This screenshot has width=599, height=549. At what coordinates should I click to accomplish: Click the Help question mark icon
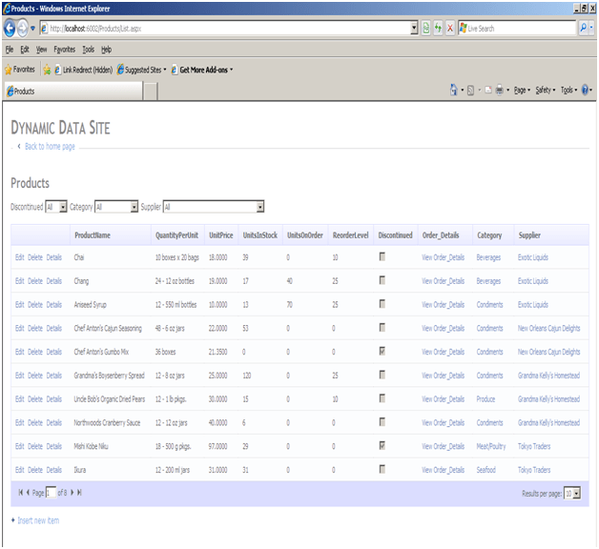[585, 91]
